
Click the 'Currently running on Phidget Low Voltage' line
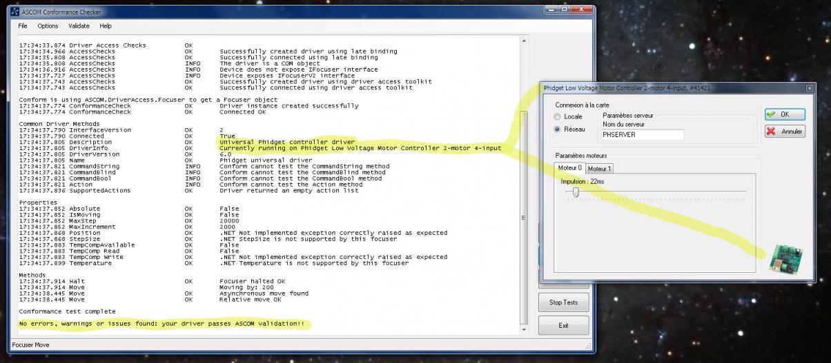pyautogui.click(x=360, y=148)
